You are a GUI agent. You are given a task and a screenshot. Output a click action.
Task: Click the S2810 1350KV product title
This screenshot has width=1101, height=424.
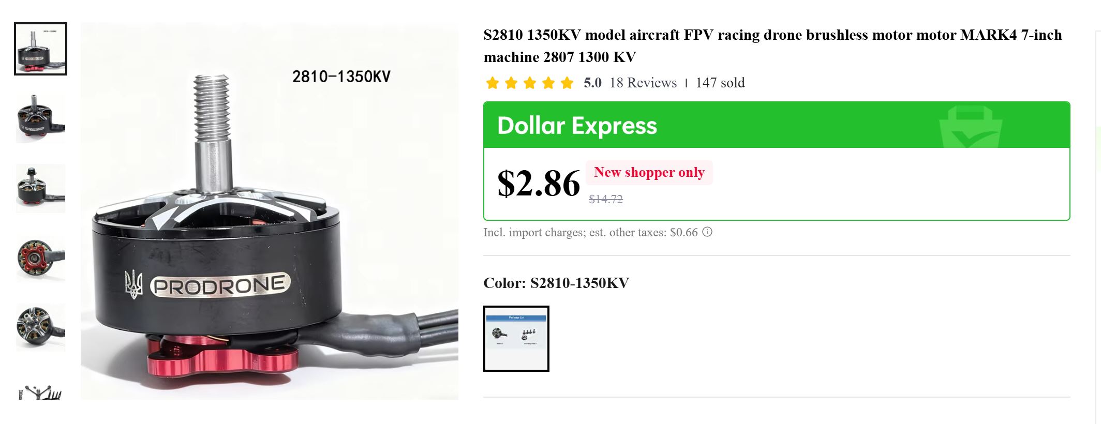(772, 46)
